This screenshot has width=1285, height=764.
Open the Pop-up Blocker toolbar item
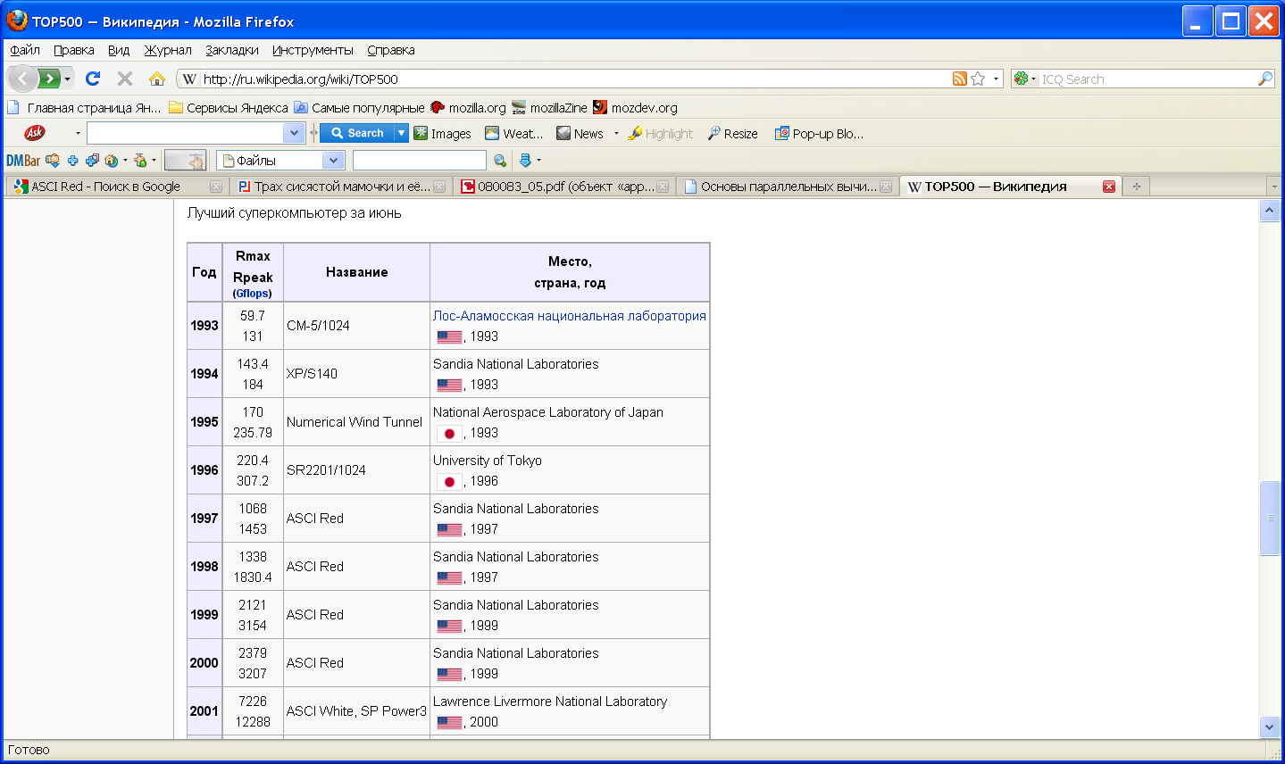point(819,133)
